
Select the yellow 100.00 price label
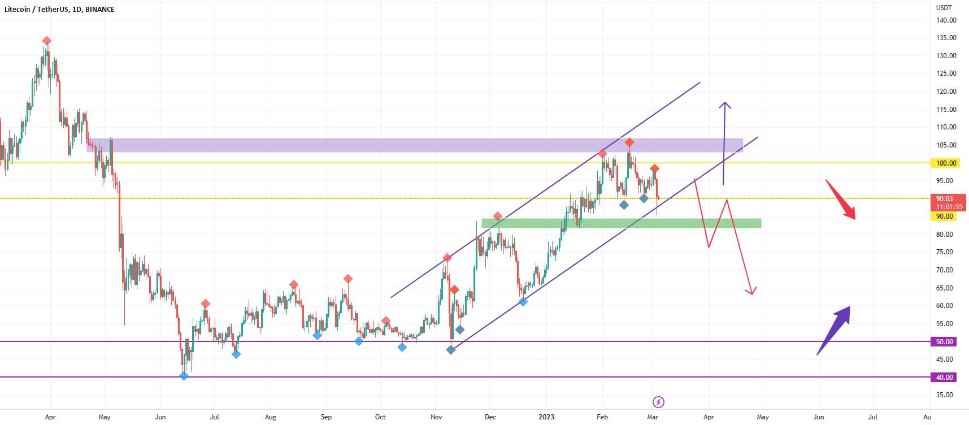click(946, 163)
